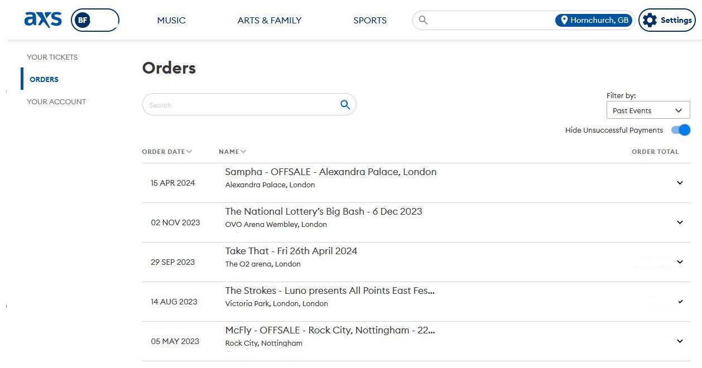Open the BF profile avatar
The height and width of the screenshot is (368, 702).
tap(82, 21)
